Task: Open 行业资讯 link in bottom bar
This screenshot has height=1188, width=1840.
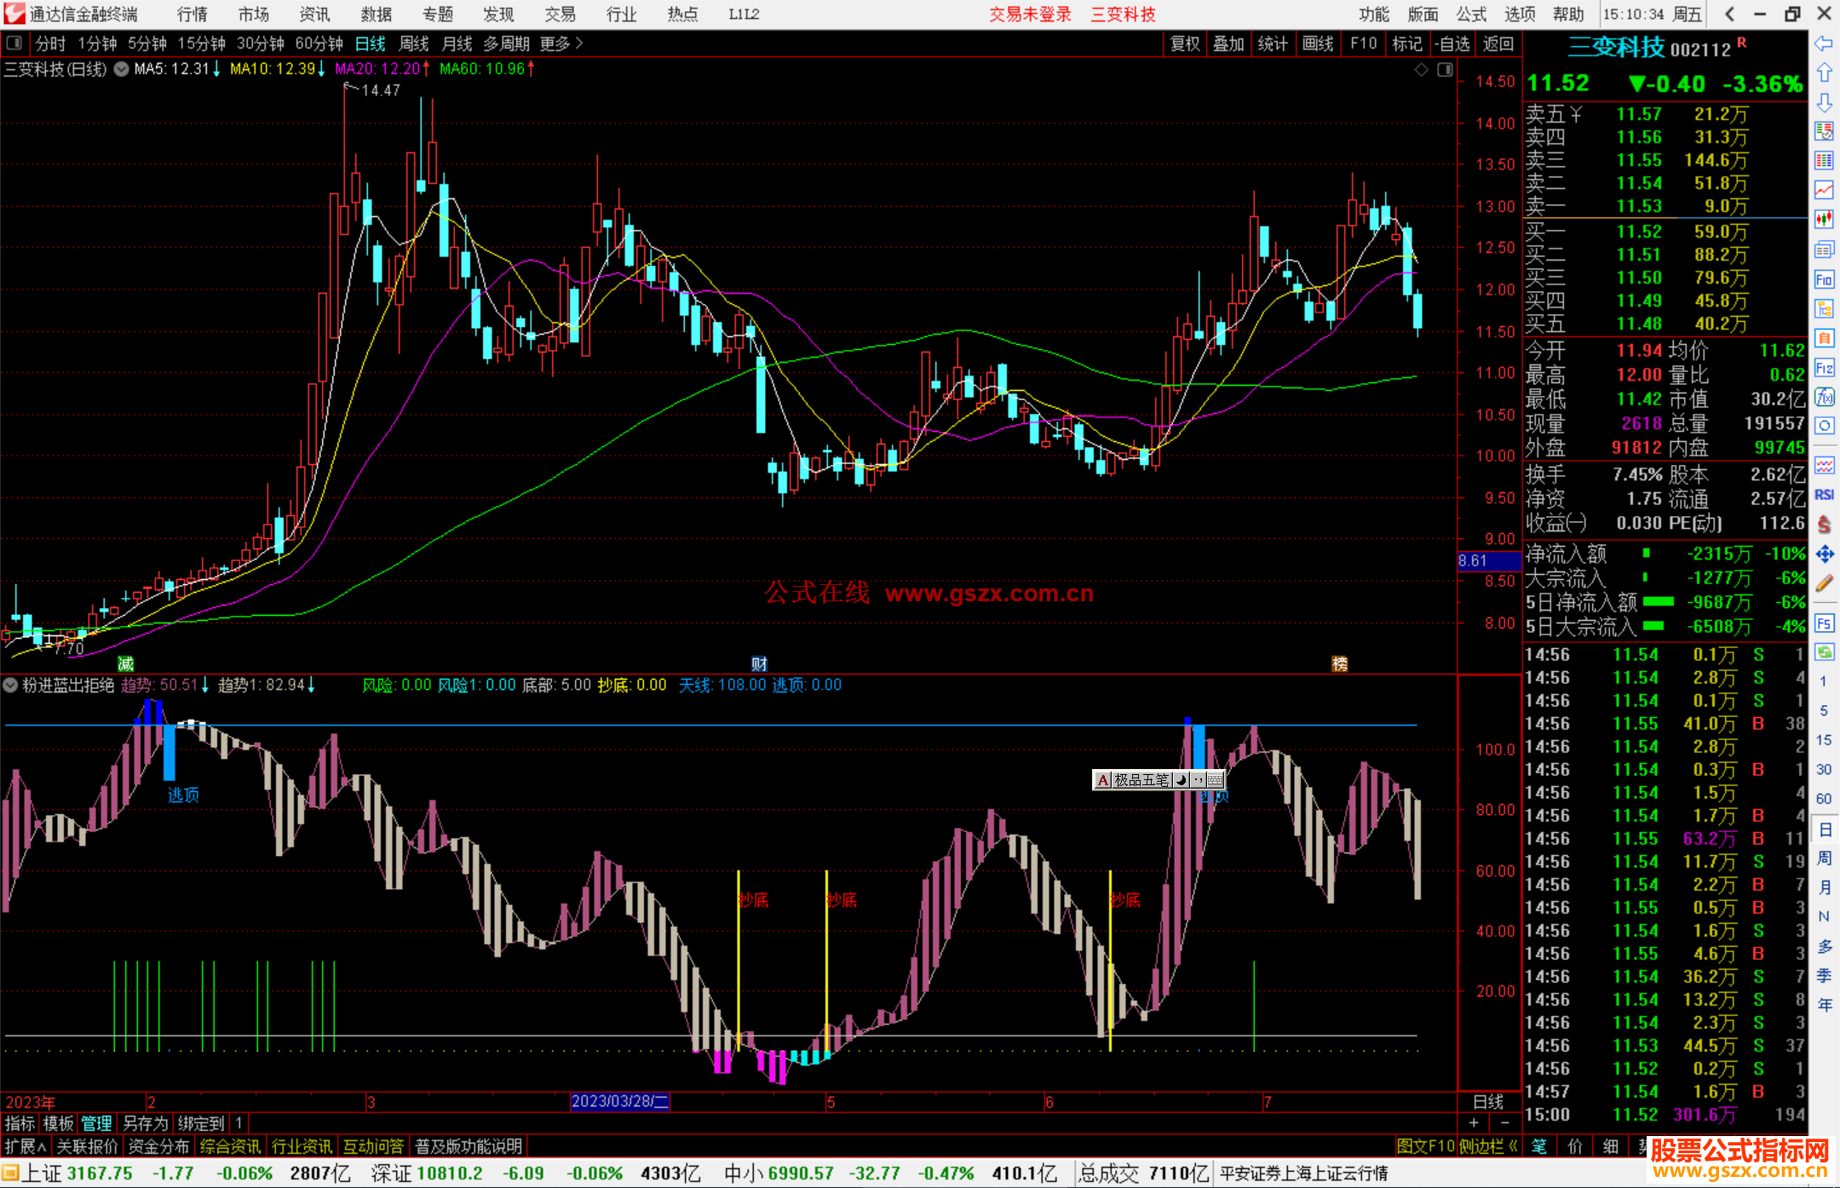Action: coord(302,1146)
